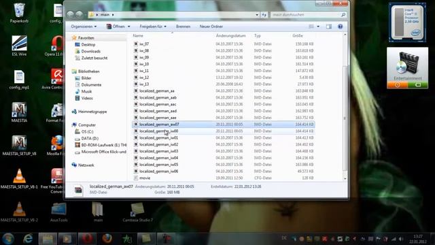Open the dropdown arrow next to Öffnen
This screenshot has width=435, height=245.
(128, 27)
